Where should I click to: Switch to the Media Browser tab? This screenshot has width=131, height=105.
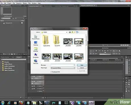coord(5,57)
